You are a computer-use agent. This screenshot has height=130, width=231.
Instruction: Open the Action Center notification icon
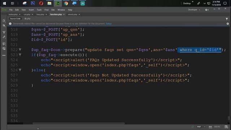click(225, 3)
